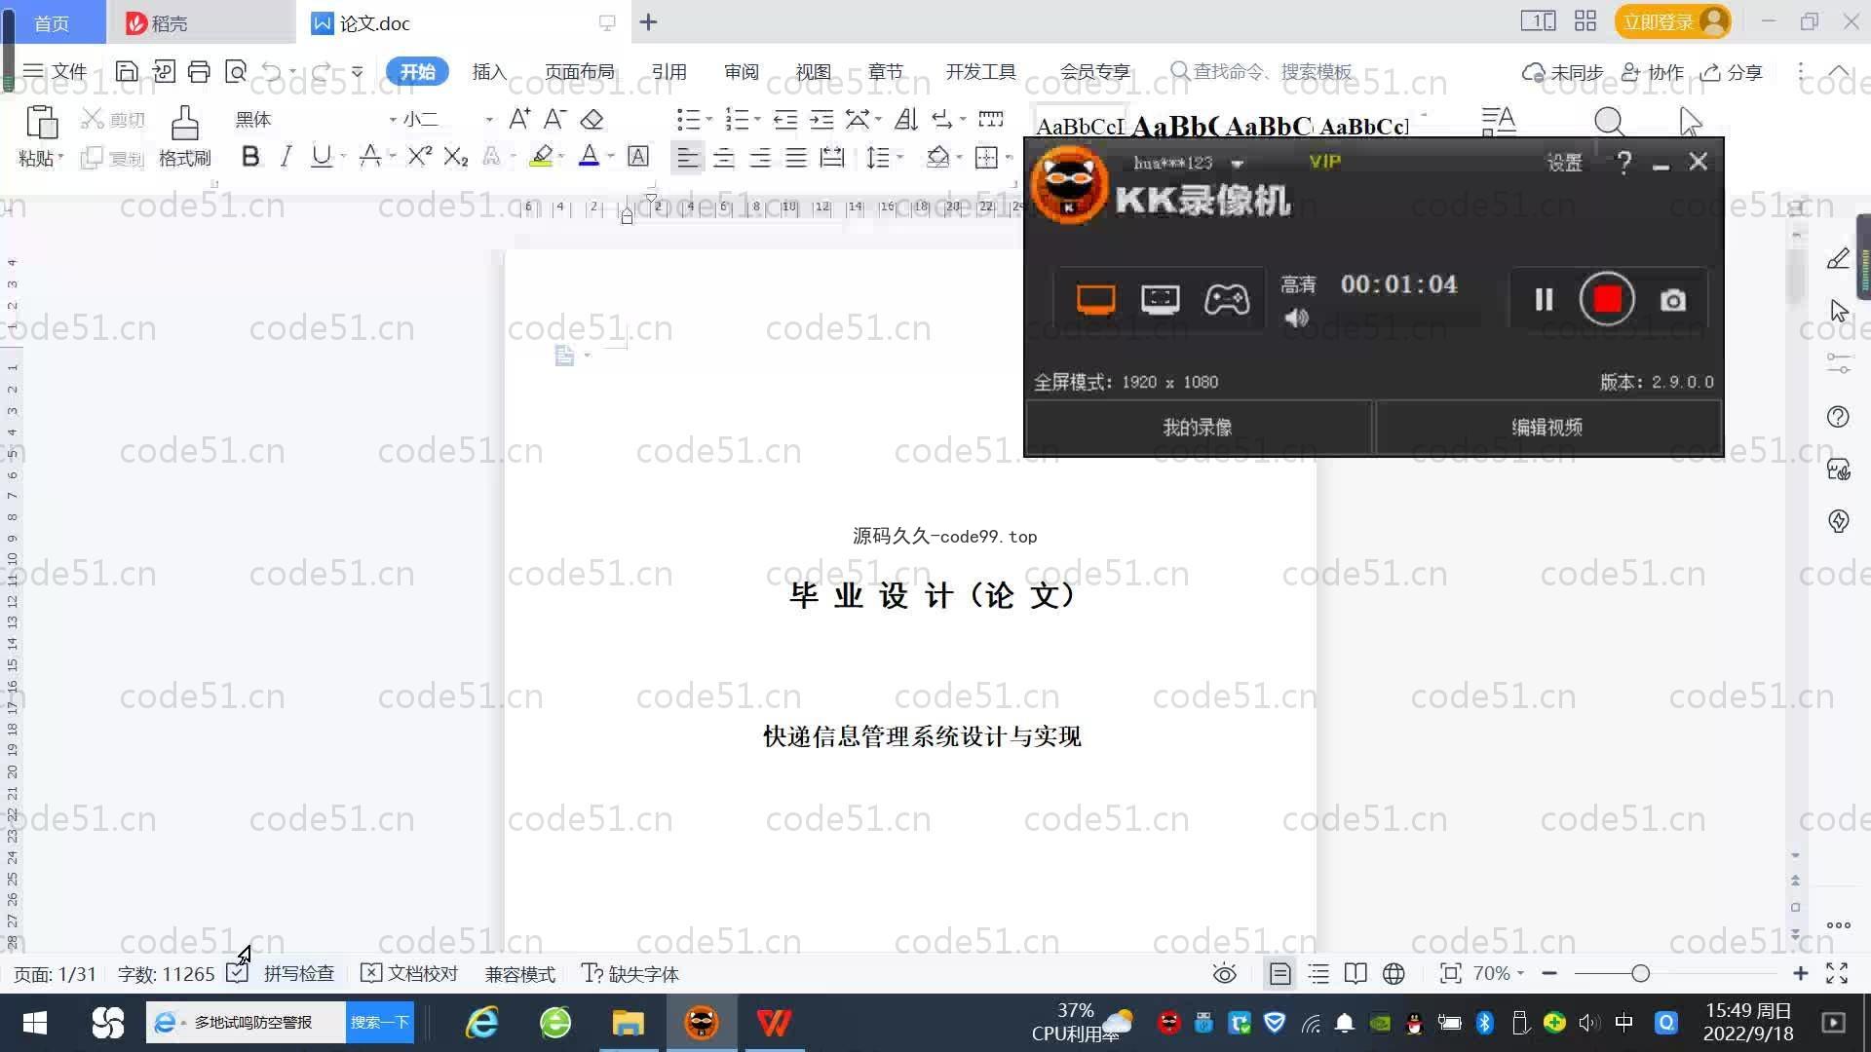
Task: Stop the KK recording with red button
Action: click(x=1607, y=299)
